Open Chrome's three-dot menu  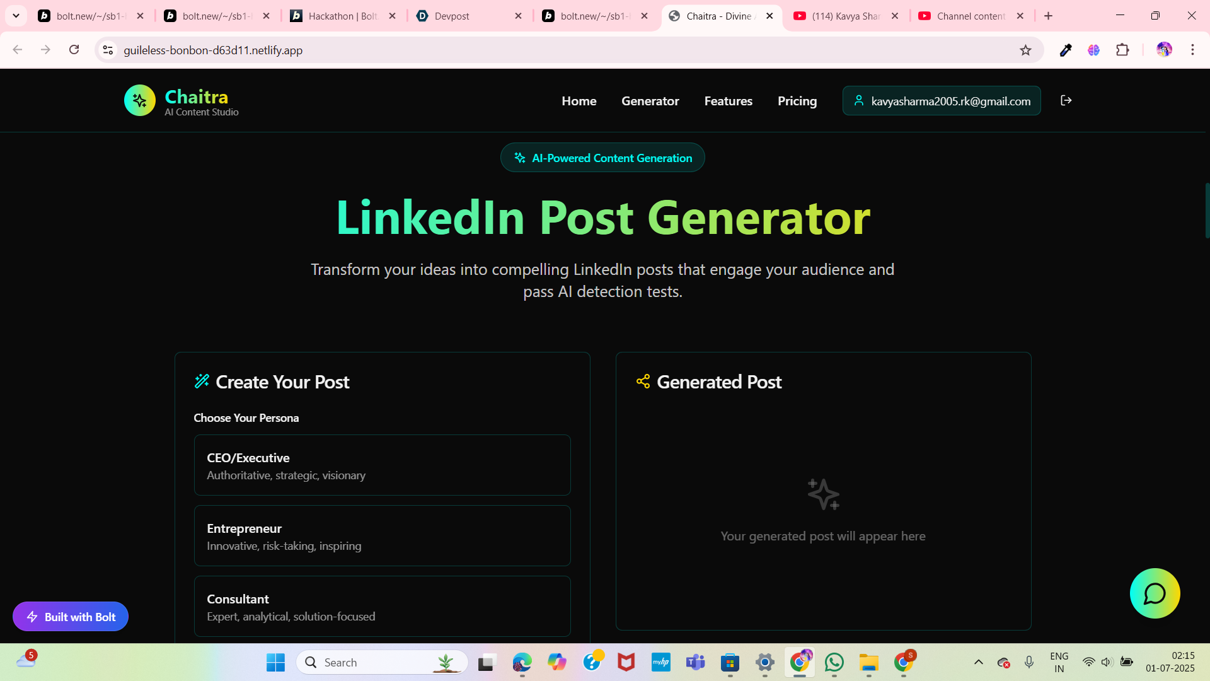(1192, 50)
